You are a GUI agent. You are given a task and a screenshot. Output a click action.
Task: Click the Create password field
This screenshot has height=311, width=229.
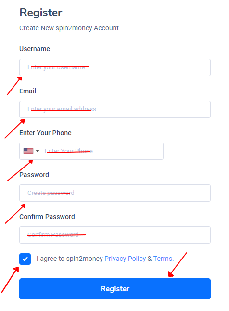(115, 193)
